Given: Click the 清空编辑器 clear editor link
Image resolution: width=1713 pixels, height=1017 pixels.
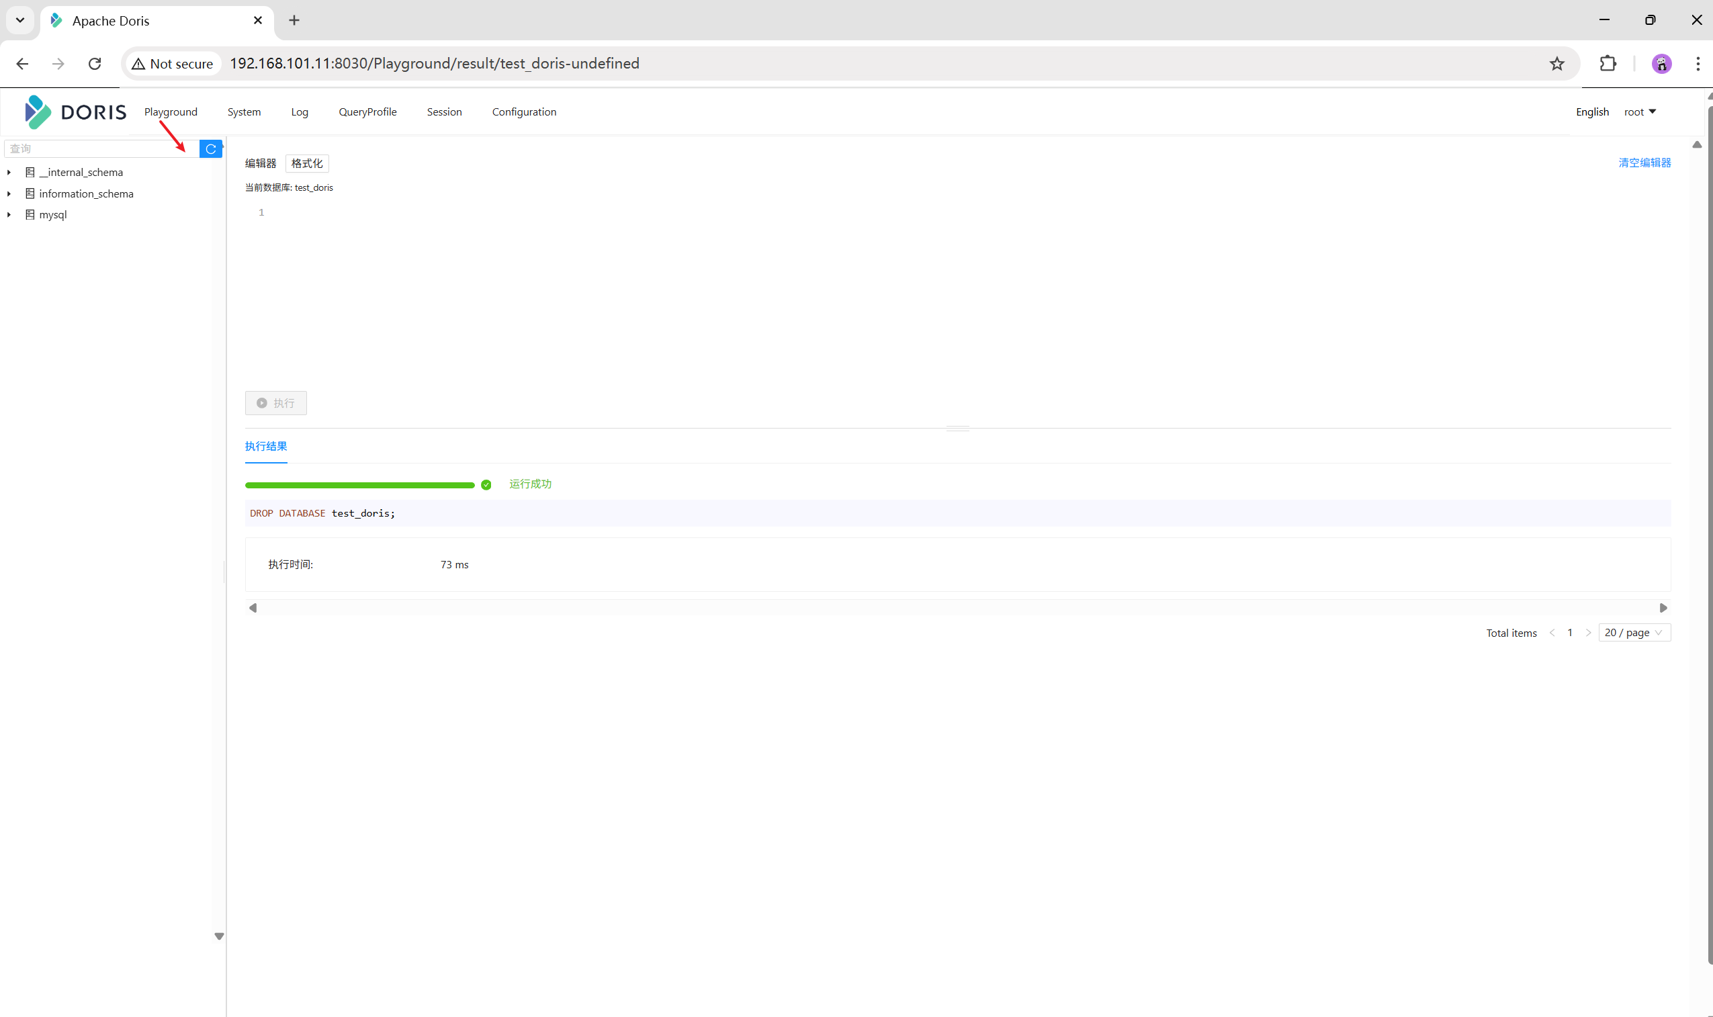Looking at the screenshot, I should coord(1644,163).
